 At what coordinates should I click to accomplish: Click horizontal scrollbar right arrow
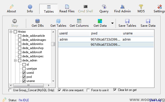pyautogui.click(x=49, y=85)
